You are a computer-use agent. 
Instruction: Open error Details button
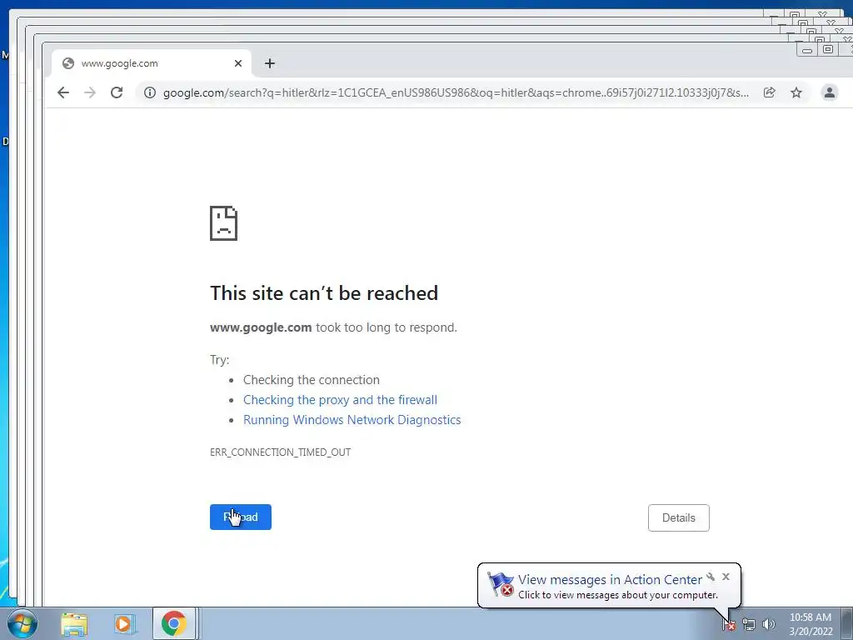(678, 517)
